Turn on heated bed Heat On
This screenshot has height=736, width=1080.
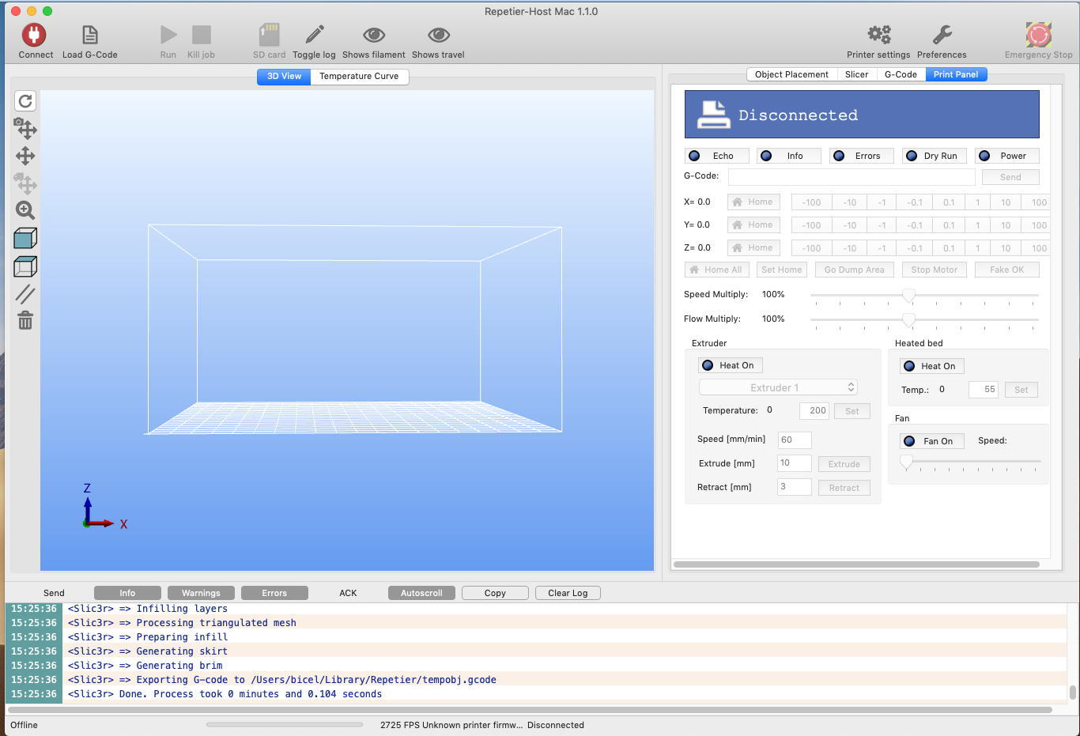pos(932,366)
